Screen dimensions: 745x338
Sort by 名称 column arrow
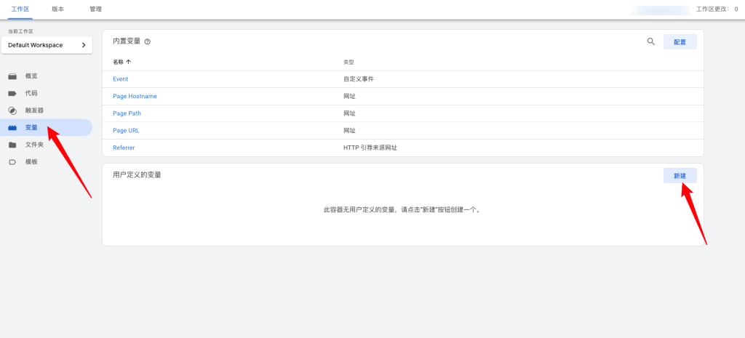pyautogui.click(x=128, y=63)
